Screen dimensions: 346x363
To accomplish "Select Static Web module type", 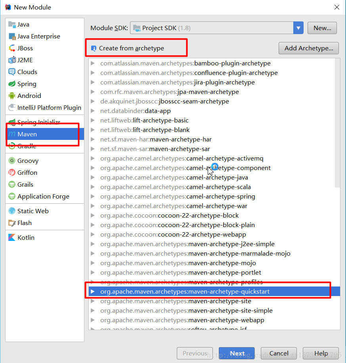I will coord(45,211).
